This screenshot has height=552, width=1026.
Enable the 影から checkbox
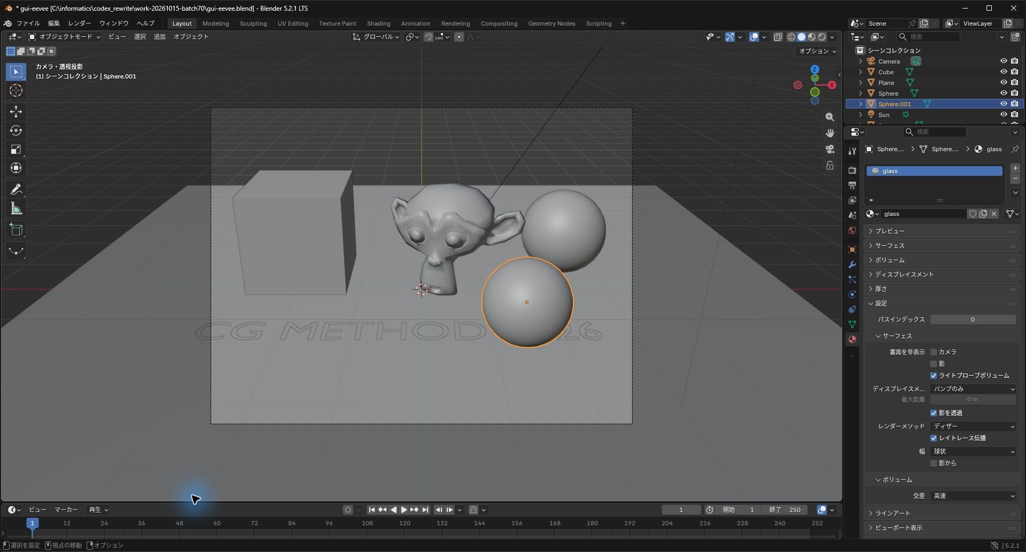click(934, 463)
